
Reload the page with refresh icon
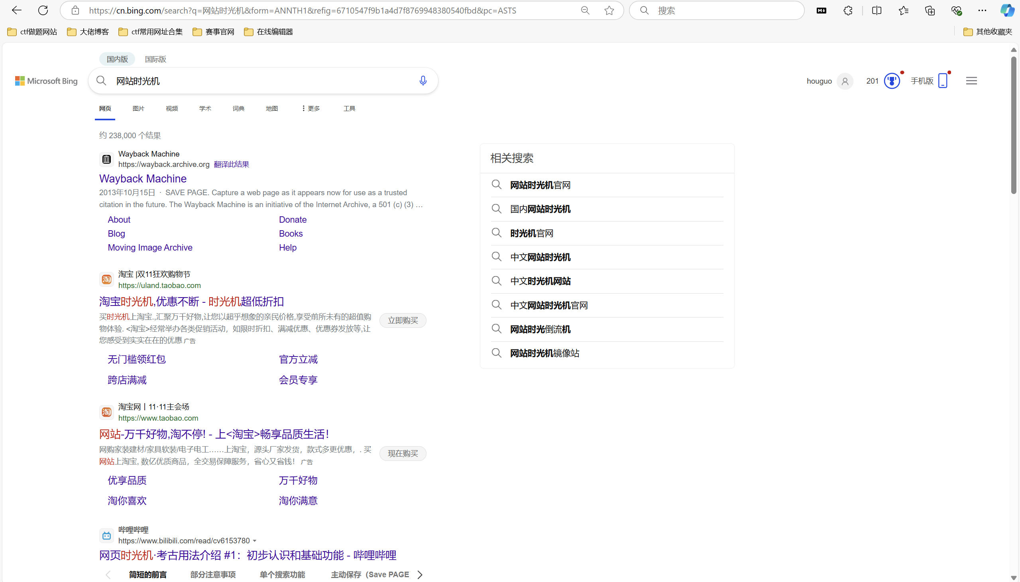43,10
